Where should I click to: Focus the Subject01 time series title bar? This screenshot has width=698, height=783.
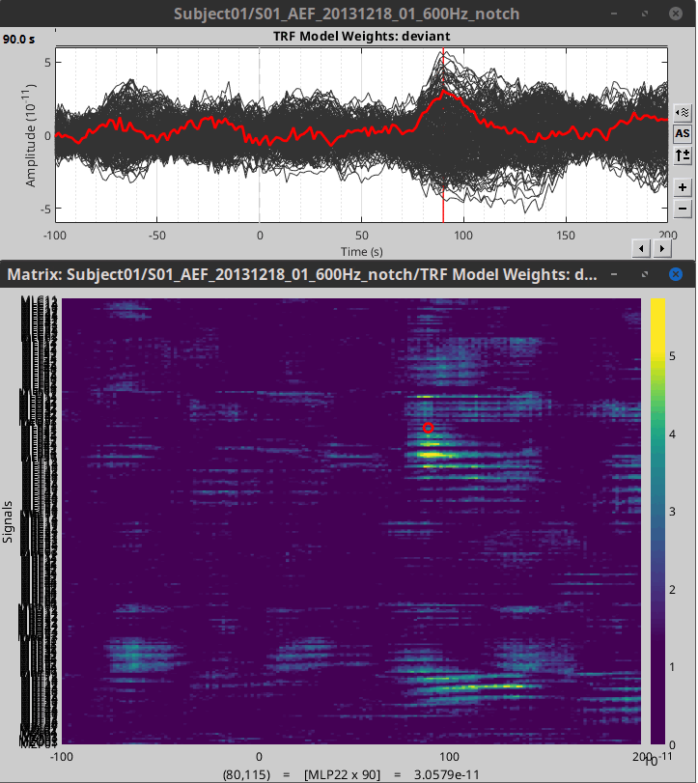(x=348, y=13)
